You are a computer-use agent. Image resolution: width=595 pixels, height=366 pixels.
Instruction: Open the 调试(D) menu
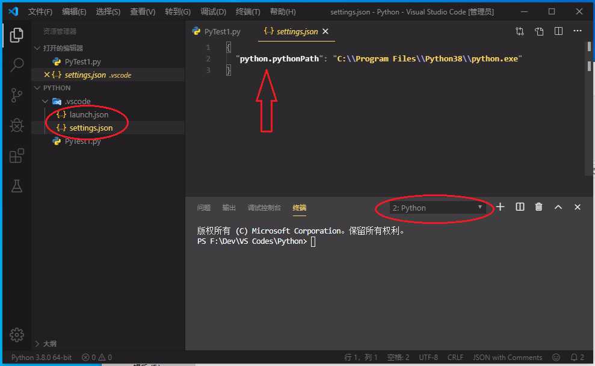[x=213, y=12]
